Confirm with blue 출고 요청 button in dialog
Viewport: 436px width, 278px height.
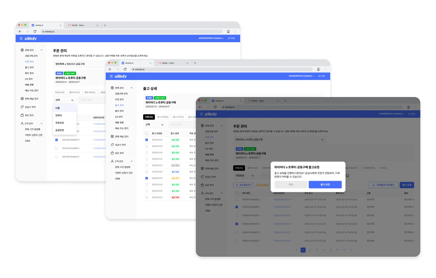325,185
